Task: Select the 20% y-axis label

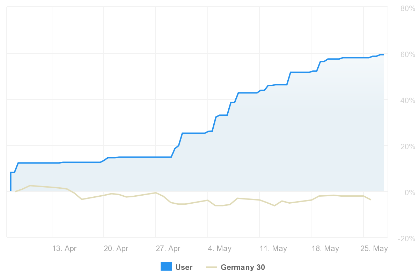Action: (407, 146)
